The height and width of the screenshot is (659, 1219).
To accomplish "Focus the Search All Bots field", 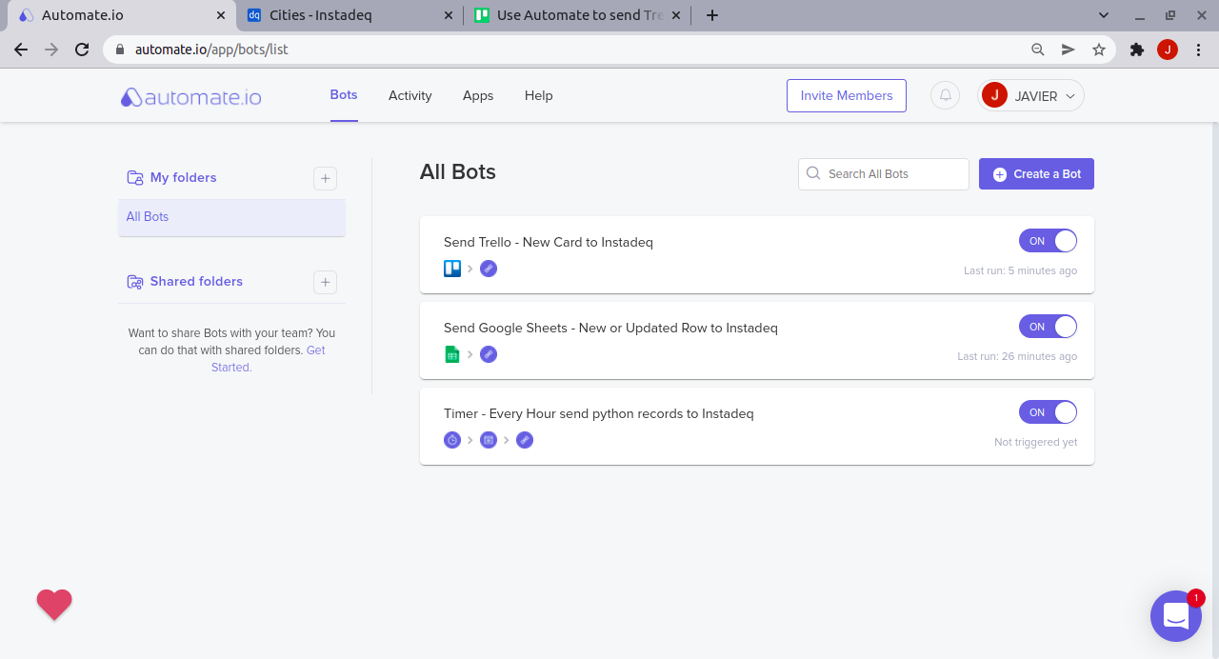I will coord(884,174).
